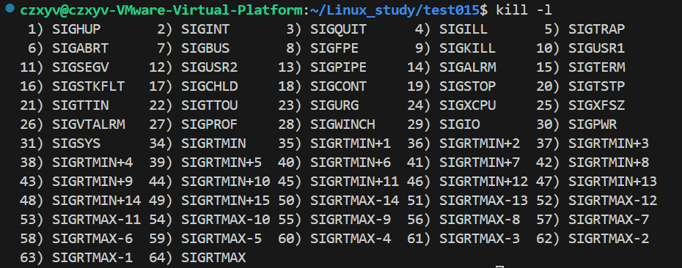682x268 pixels.
Task: Click the SIGRTMAX-12 signal entry
Action: coord(613,201)
